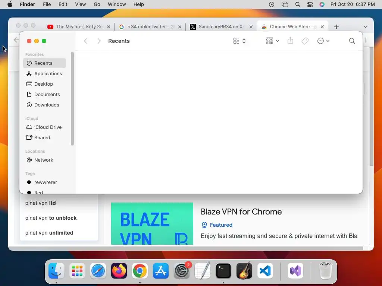Launch Safari from the Dock
Viewport: 382px width, 286px height.
[x=98, y=271]
